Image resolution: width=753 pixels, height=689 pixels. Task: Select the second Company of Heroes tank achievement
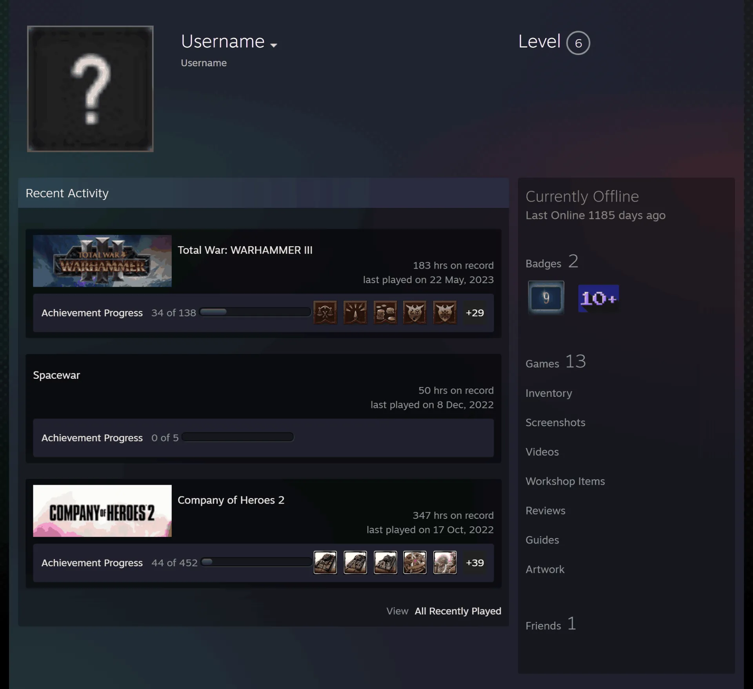tap(355, 562)
